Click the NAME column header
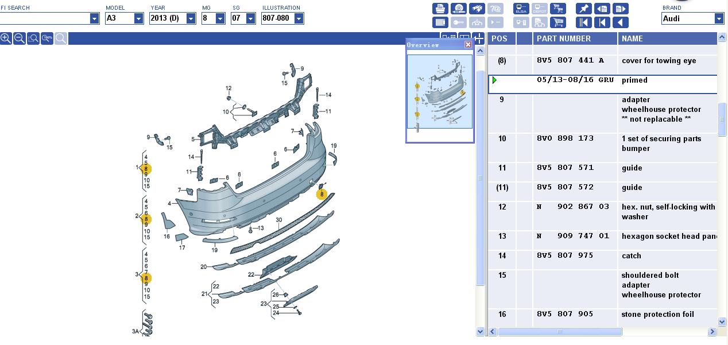 632,38
